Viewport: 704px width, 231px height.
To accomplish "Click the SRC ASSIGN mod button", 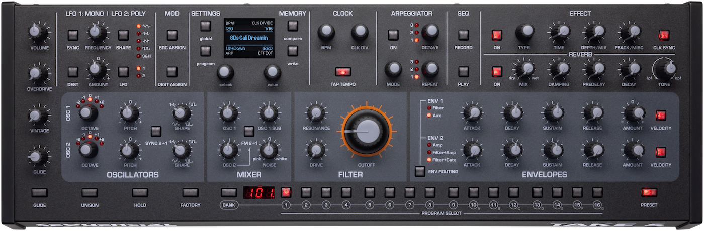I will coord(172,35).
